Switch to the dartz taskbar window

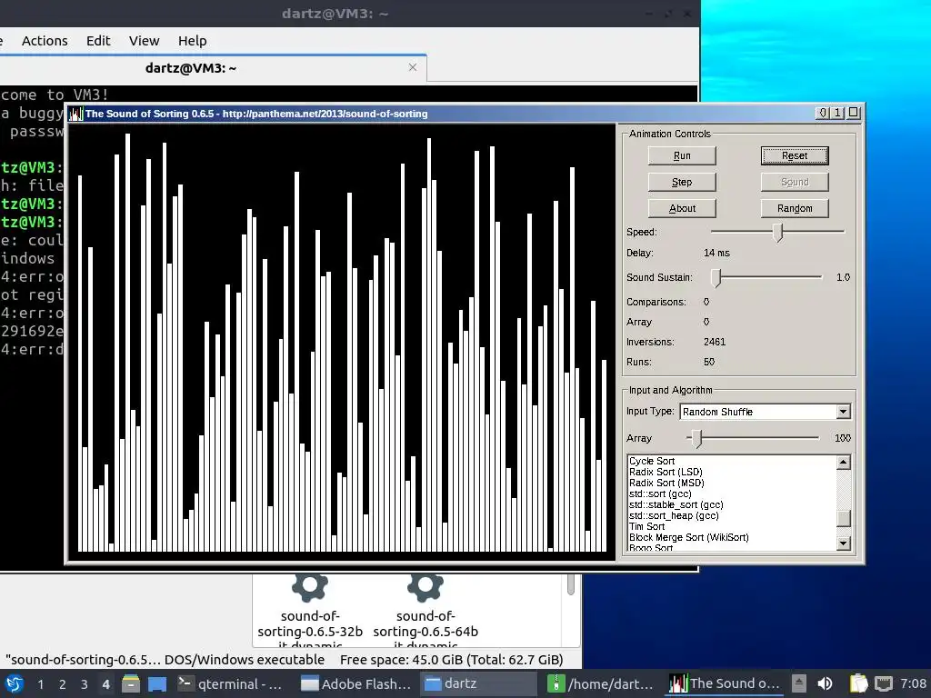click(478, 683)
